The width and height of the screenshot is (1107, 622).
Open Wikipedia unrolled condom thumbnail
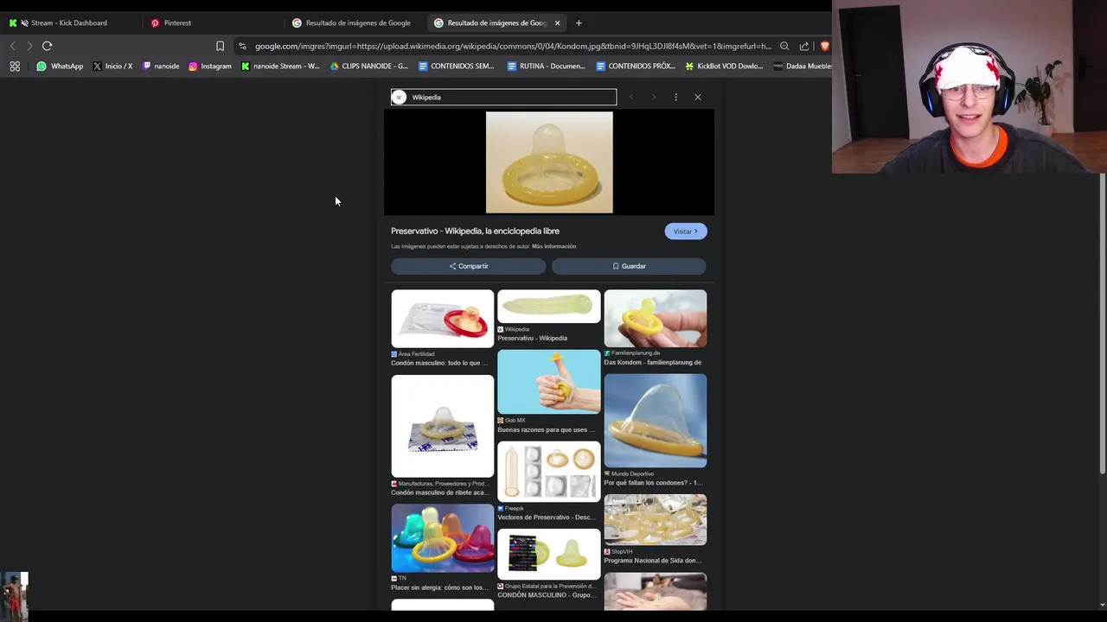coord(548,307)
